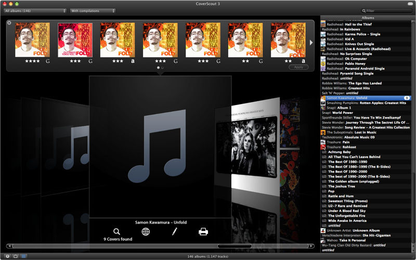
Task: Select the first results page dot
Action: pyautogui.click(x=159, y=68)
